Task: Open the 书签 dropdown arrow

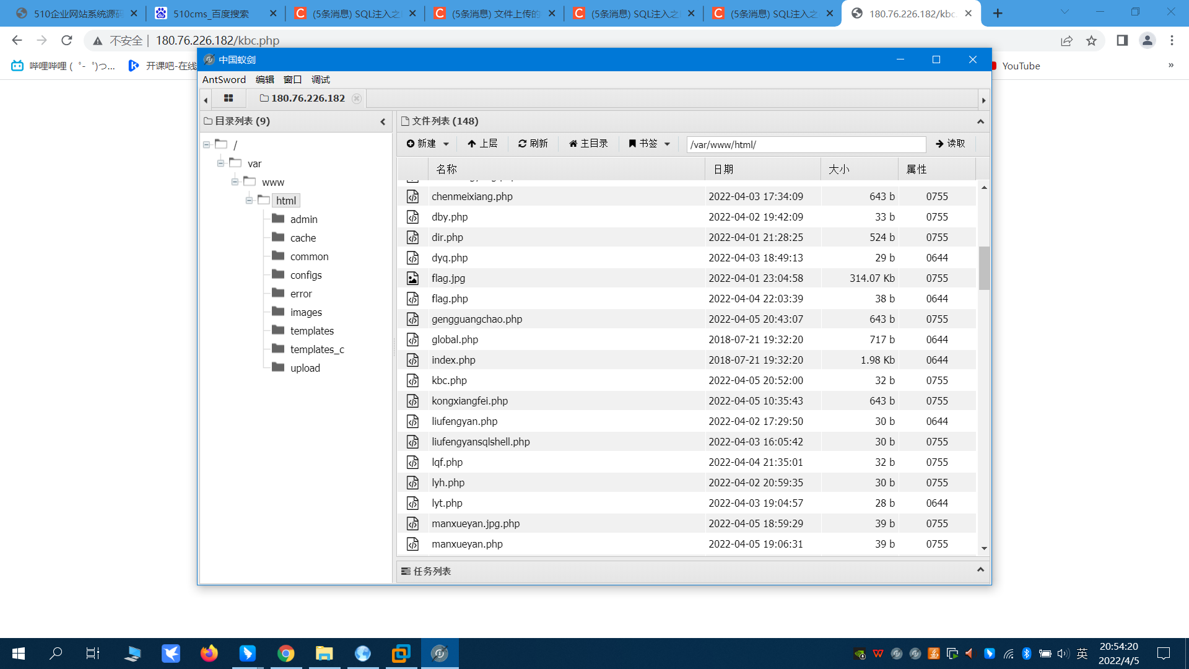Action: tap(667, 143)
